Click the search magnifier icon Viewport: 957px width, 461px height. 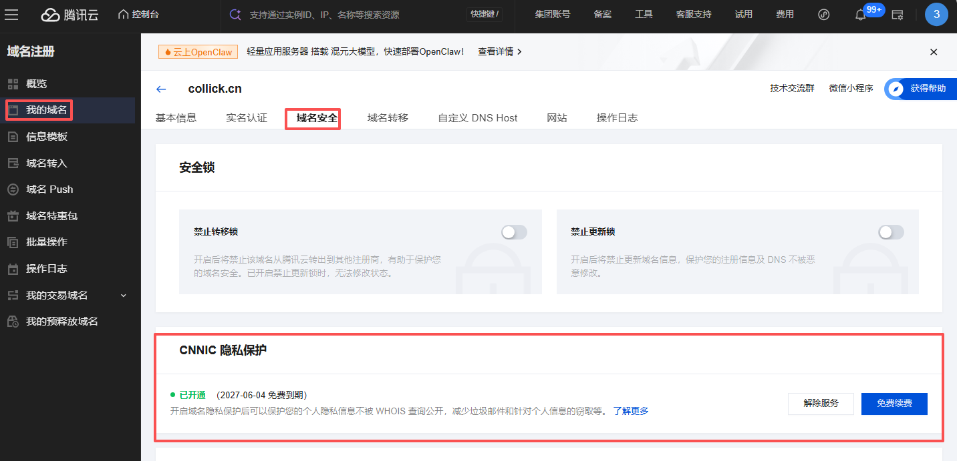(235, 14)
